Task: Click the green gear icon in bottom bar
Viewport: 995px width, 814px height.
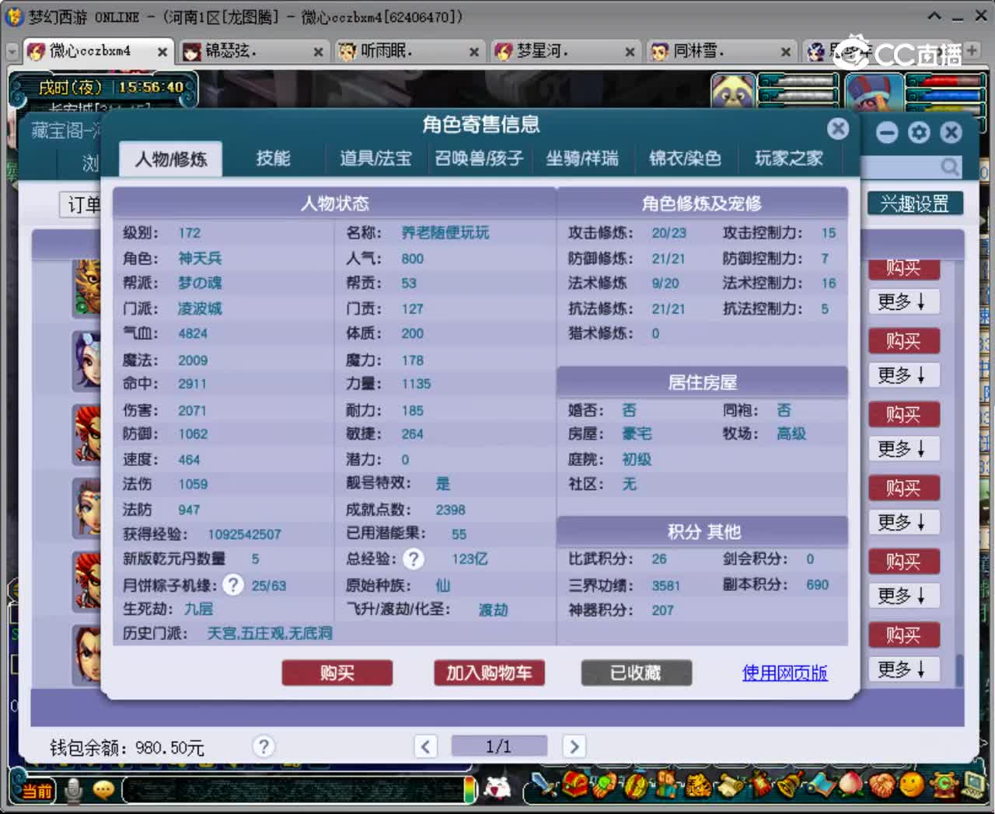Action: click(943, 786)
